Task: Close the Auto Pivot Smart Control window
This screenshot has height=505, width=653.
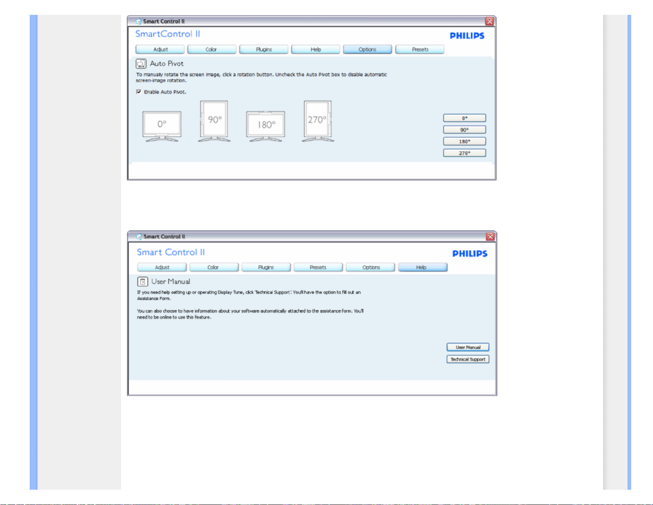Action: [489, 21]
